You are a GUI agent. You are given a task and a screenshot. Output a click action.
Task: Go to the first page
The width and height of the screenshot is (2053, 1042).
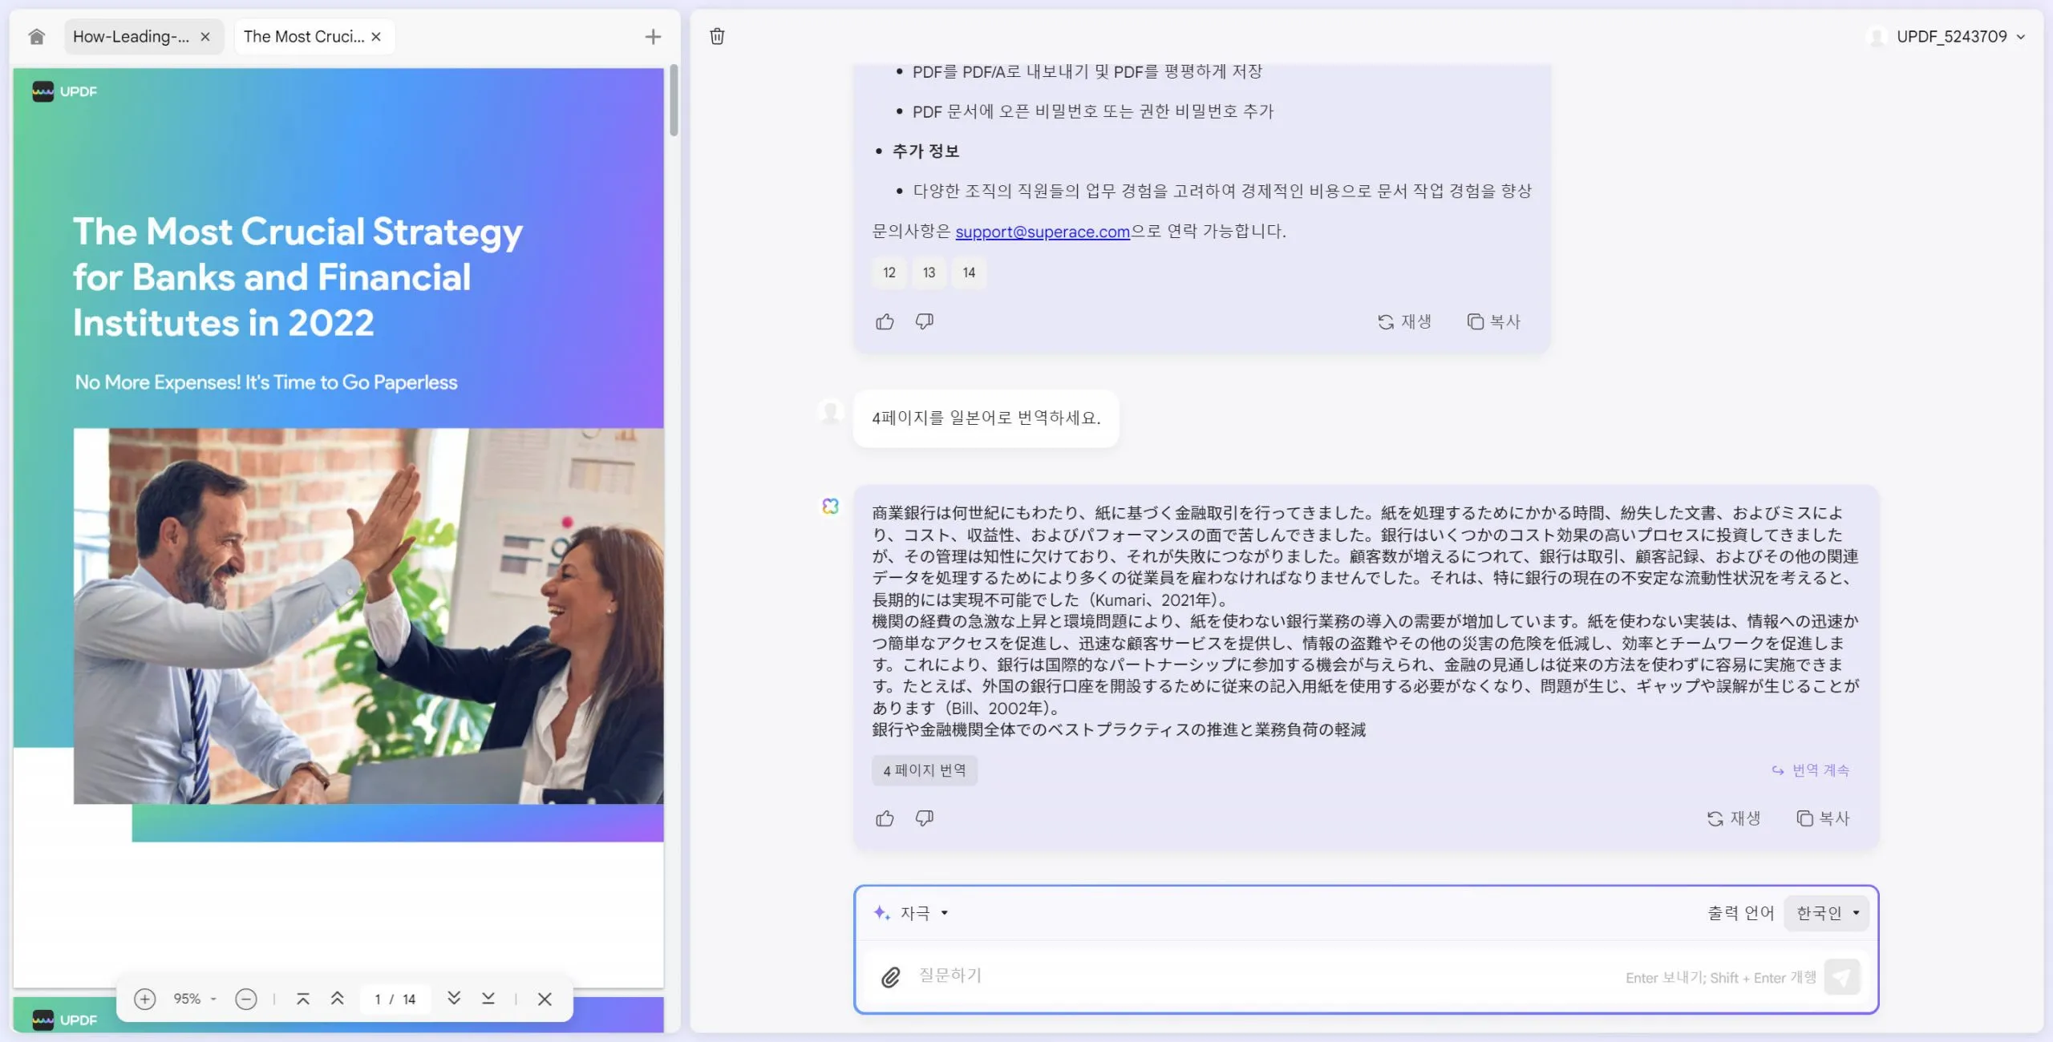pyautogui.click(x=303, y=999)
